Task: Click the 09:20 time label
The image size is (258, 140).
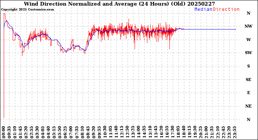Action: coord(94,132)
